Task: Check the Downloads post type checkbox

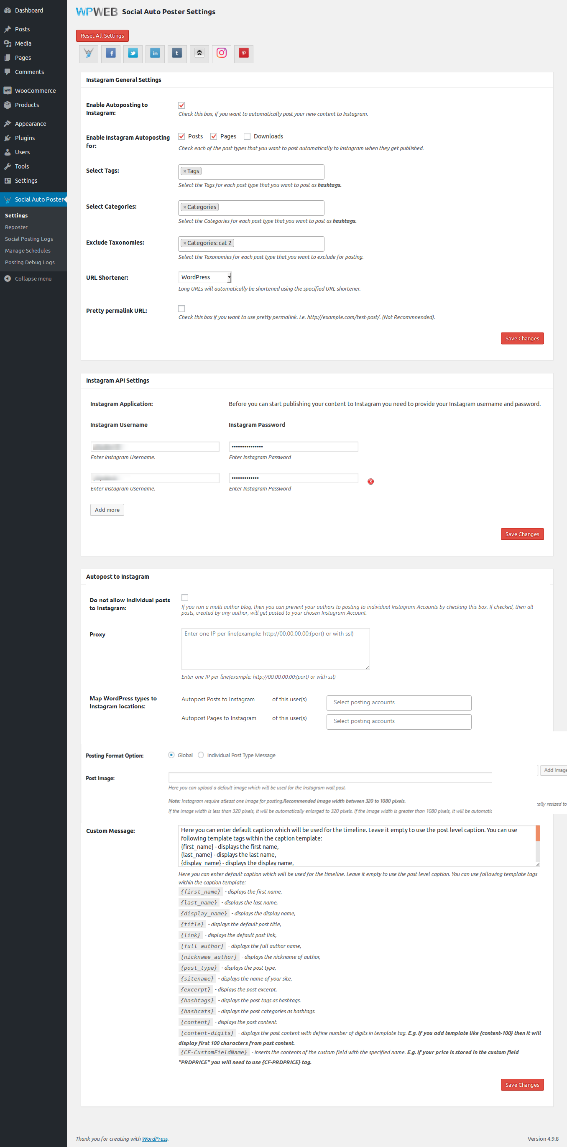Action: 247,136
